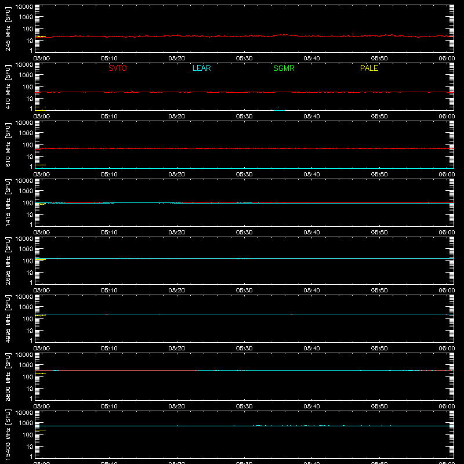Viewport: 464px width, 464px height.
Task: Click the yellow PALE segment in 610 MHz plot
Action: point(40,165)
